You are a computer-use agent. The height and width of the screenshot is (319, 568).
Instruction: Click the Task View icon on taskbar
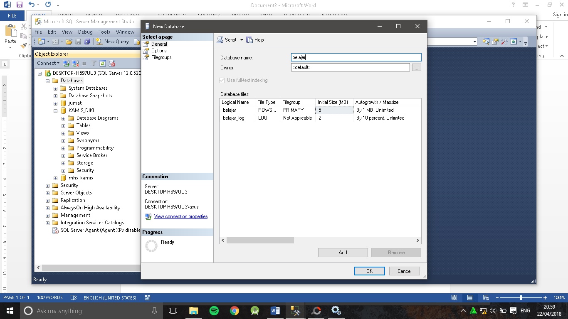coord(173,311)
